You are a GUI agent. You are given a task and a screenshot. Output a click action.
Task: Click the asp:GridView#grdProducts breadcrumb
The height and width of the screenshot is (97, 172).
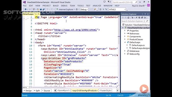click(85, 91)
